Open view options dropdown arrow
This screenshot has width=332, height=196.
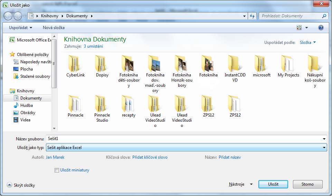[x=306, y=28]
